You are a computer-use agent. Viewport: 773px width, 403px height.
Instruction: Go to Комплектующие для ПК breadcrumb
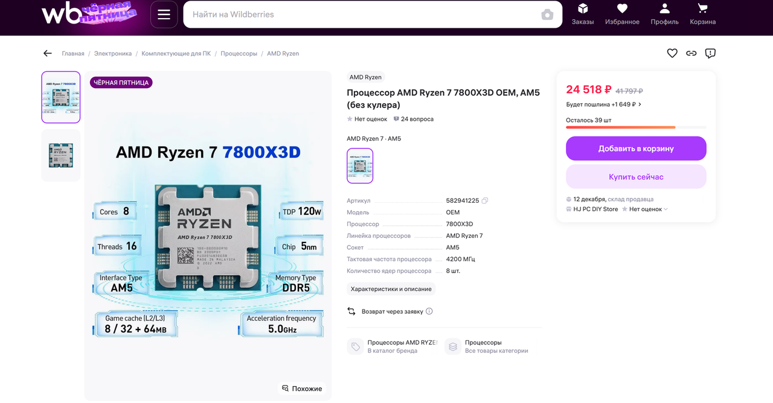pyautogui.click(x=176, y=54)
